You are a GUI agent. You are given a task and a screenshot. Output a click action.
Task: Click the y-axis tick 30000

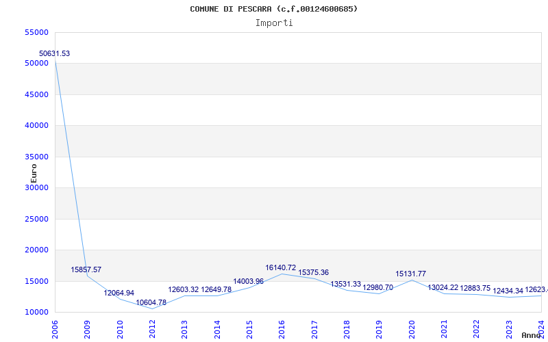pos(37,187)
